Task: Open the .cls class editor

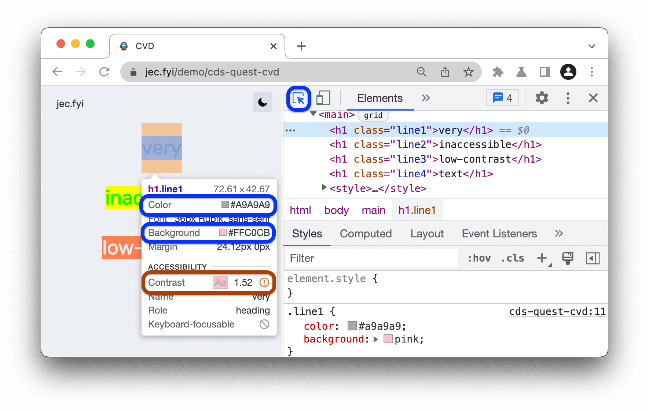Action: point(512,258)
